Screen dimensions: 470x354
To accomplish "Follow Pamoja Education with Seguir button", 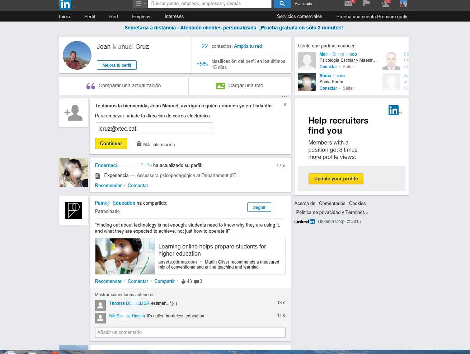I will pos(259,208).
